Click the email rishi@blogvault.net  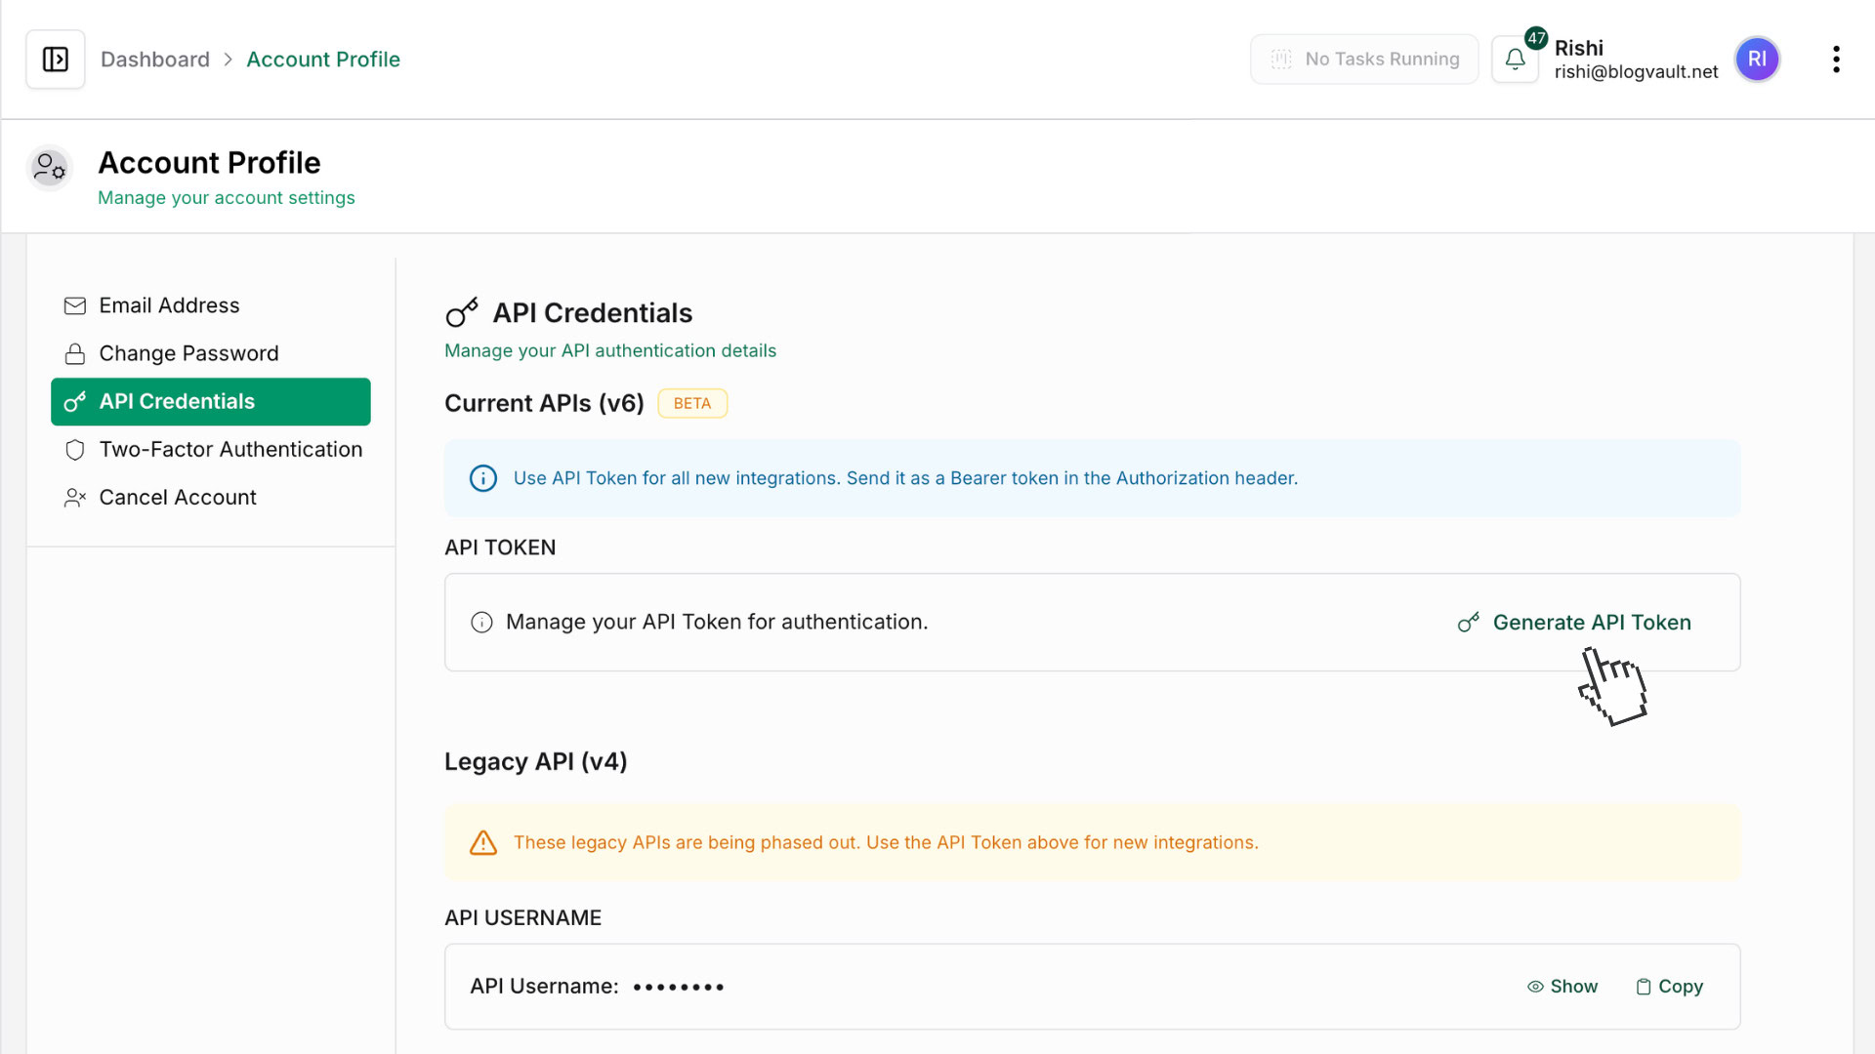tap(1636, 72)
